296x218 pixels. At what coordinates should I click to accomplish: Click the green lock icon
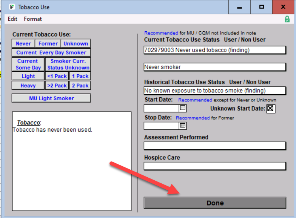pyautogui.click(x=287, y=19)
